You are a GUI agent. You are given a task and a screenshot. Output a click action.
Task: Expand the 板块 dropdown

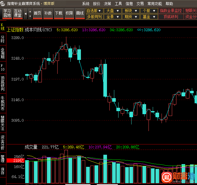click(x=131, y=11)
